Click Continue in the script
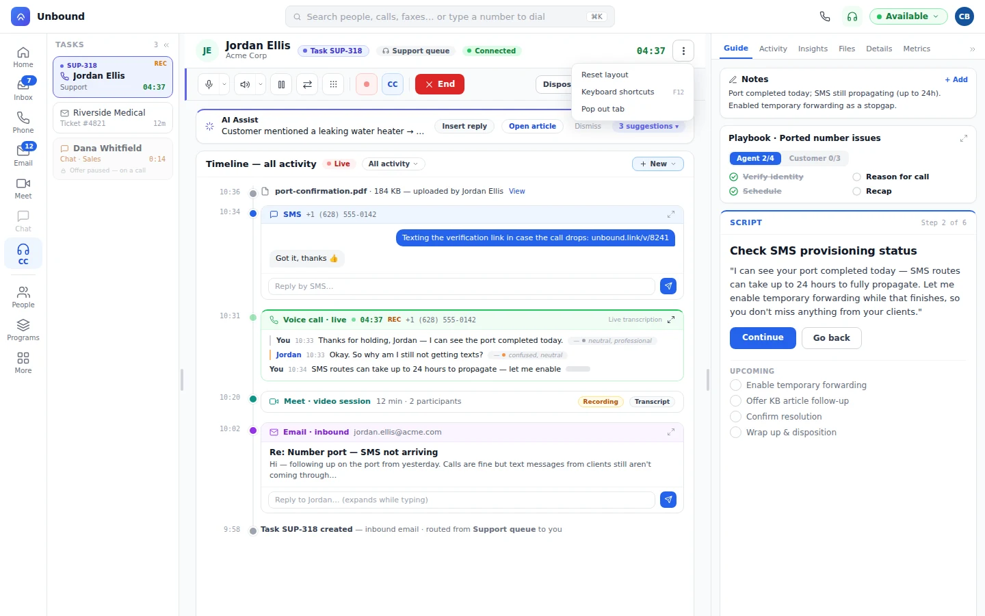The image size is (985, 616). pyautogui.click(x=763, y=338)
